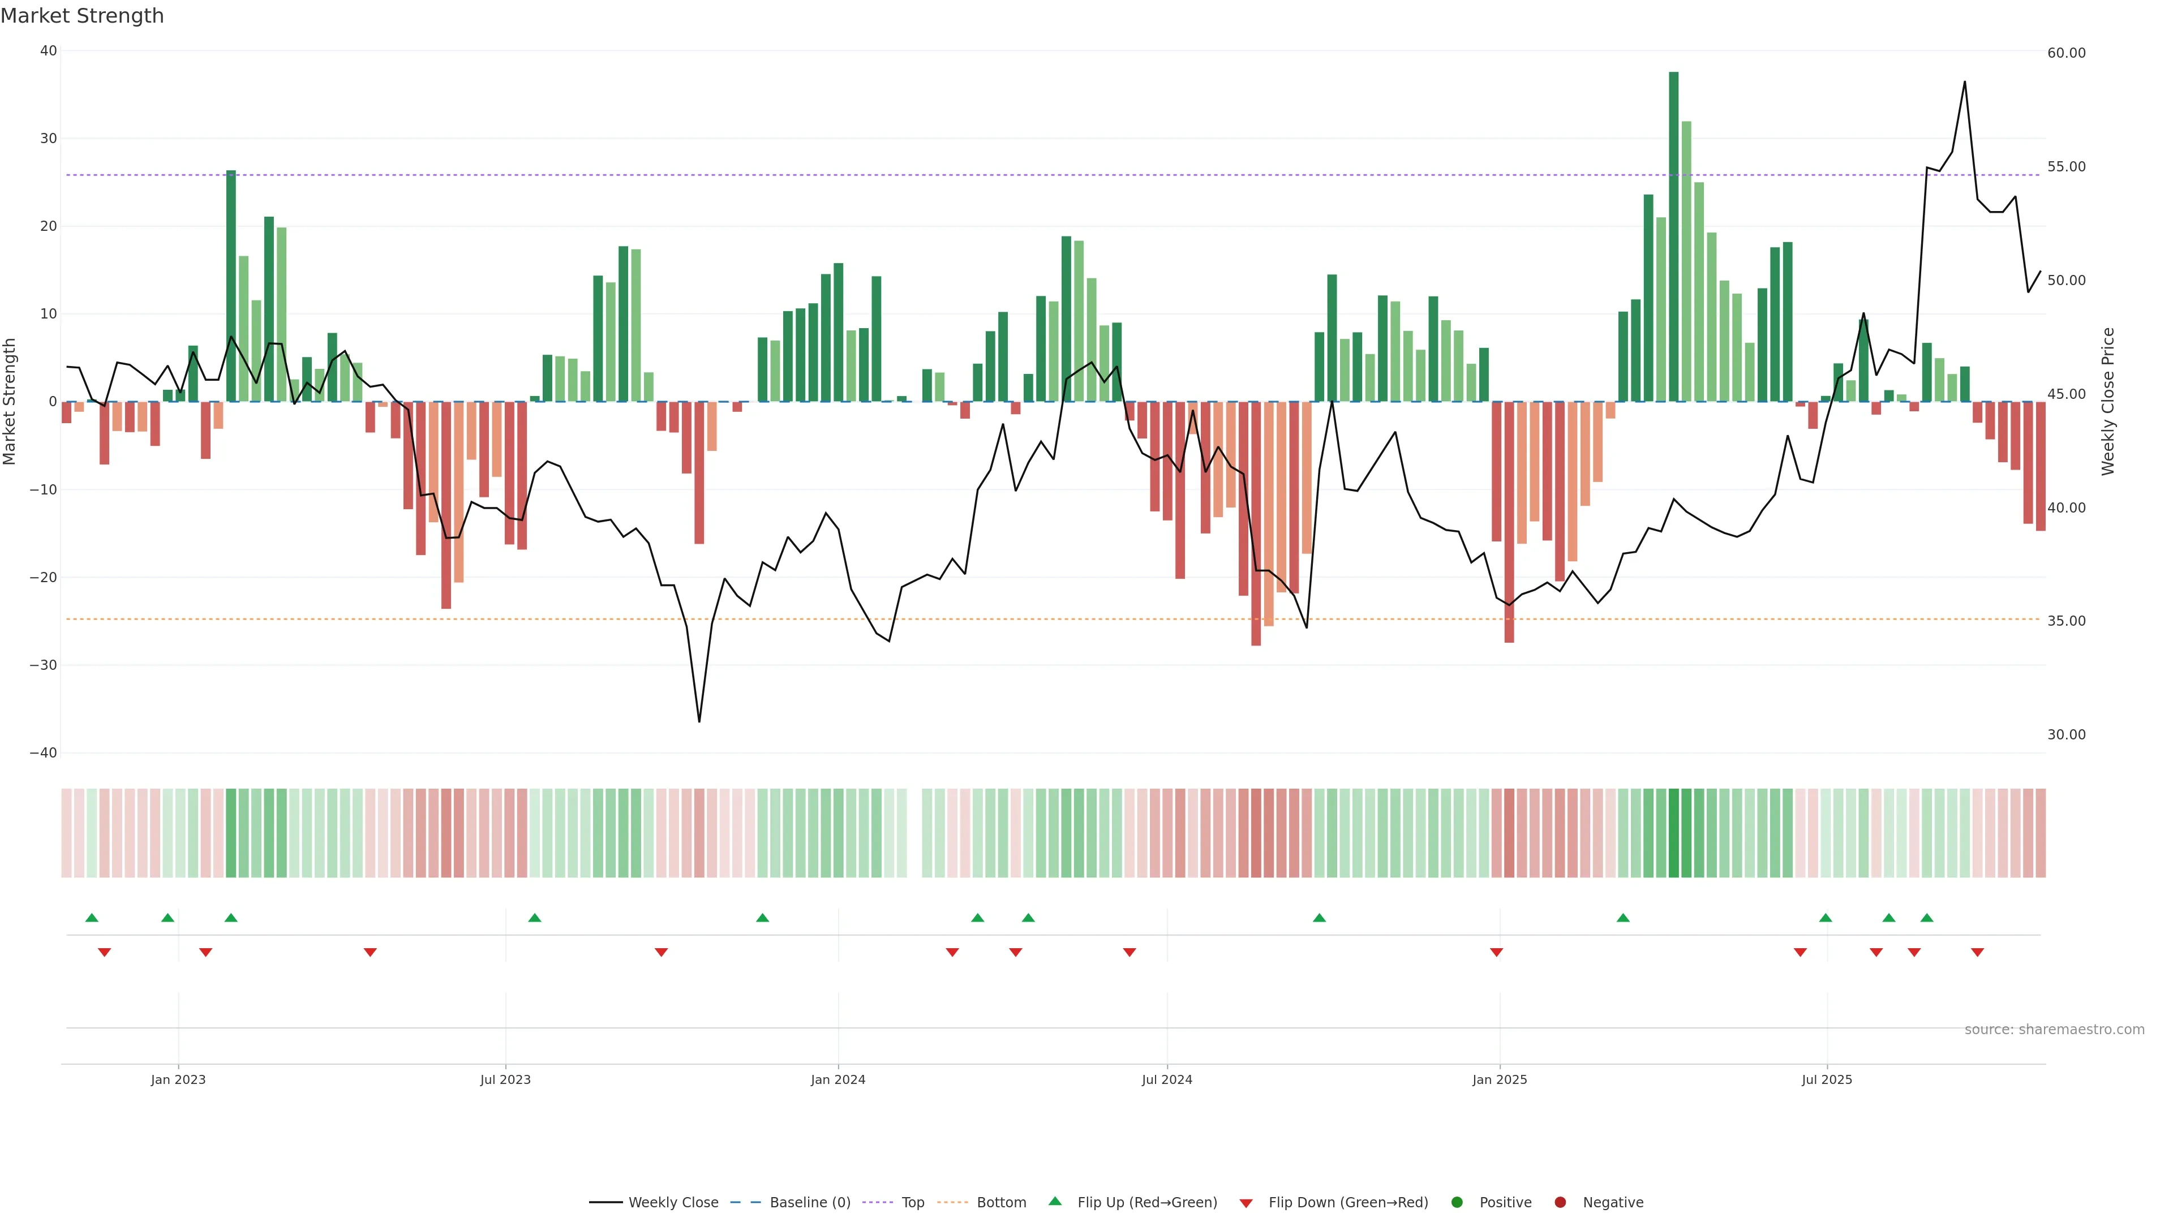The image size is (2173, 1222).
Task: Click the Weekly Close Price axis title
Action: (2108, 402)
